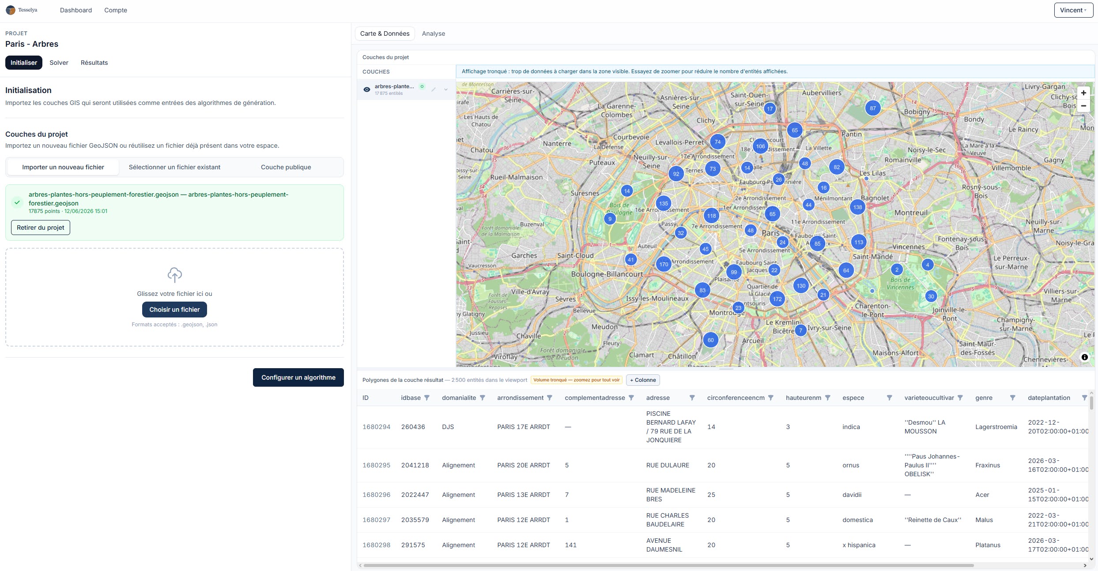Filter the arrondissement column
Screen dimensions: 1098x571
point(550,398)
